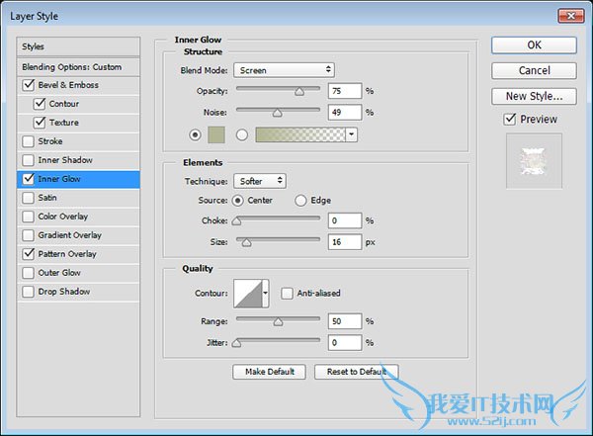
Task: Toggle the Bevel & Emboss checkbox
Action: coord(29,85)
